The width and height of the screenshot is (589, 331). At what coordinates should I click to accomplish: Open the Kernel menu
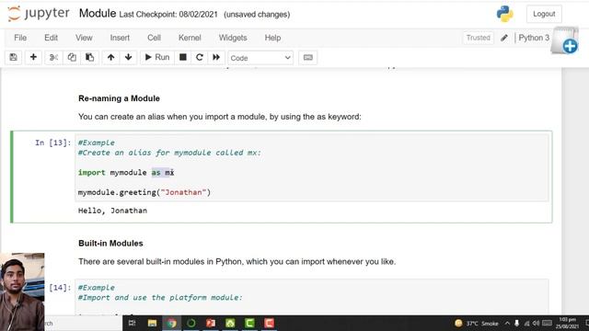(x=190, y=38)
